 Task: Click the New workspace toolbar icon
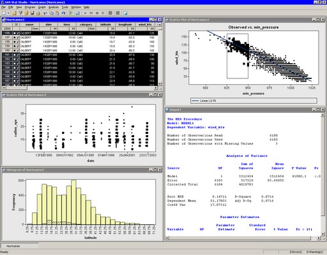(x=4, y=13)
